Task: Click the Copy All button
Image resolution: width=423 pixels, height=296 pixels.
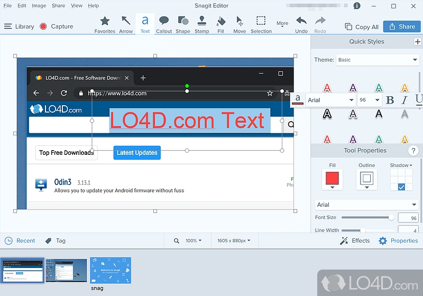Action: [x=362, y=26]
